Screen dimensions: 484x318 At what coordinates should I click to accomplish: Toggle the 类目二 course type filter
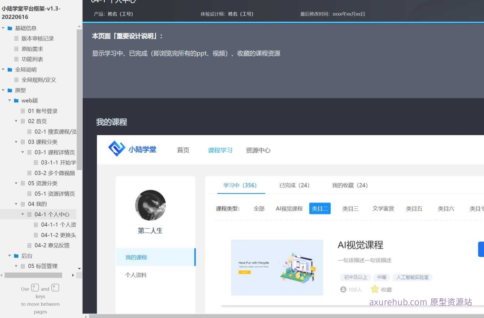click(x=320, y=208)
